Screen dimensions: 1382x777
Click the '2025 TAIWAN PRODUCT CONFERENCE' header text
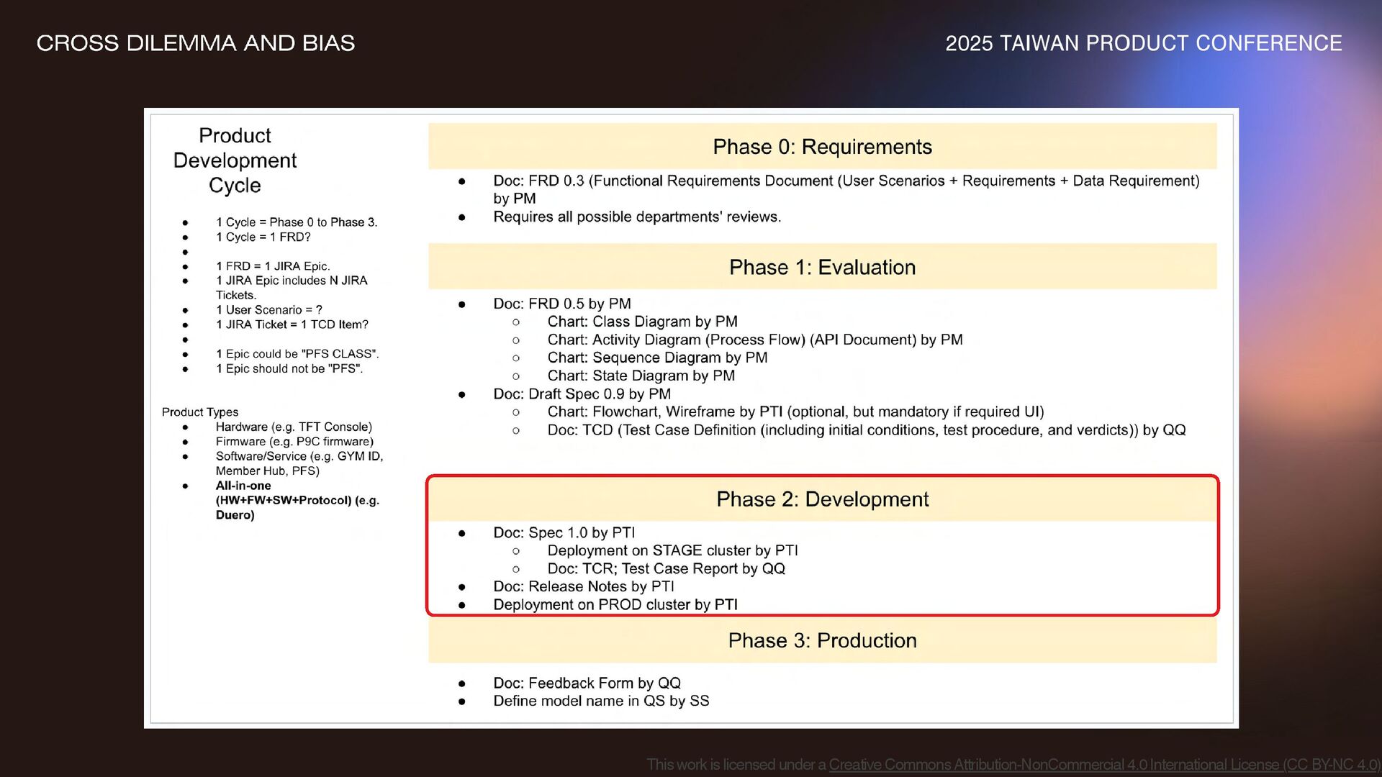[x=1143, y=43]
